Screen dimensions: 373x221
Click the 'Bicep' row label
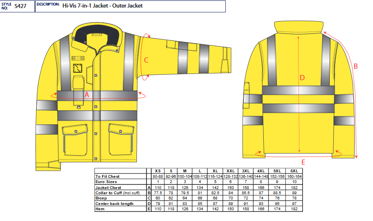pos(101,198)
